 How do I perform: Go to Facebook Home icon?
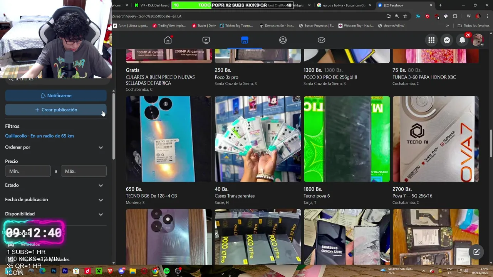coord(168,40)
